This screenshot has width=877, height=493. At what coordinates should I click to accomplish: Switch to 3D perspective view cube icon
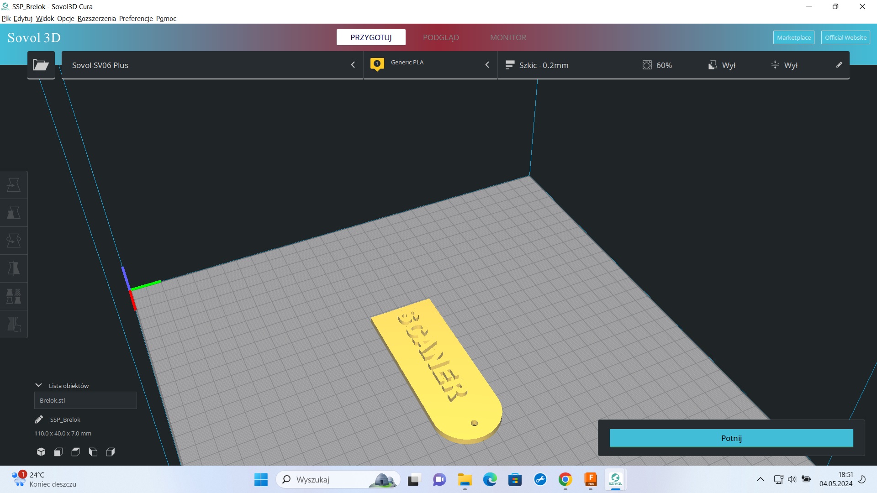(41, 452)
